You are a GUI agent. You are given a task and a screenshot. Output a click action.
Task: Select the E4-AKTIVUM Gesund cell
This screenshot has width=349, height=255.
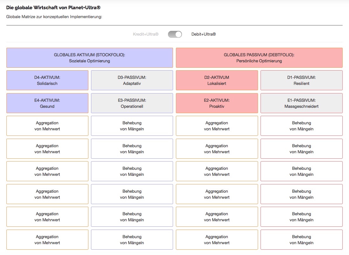[47, 103]
